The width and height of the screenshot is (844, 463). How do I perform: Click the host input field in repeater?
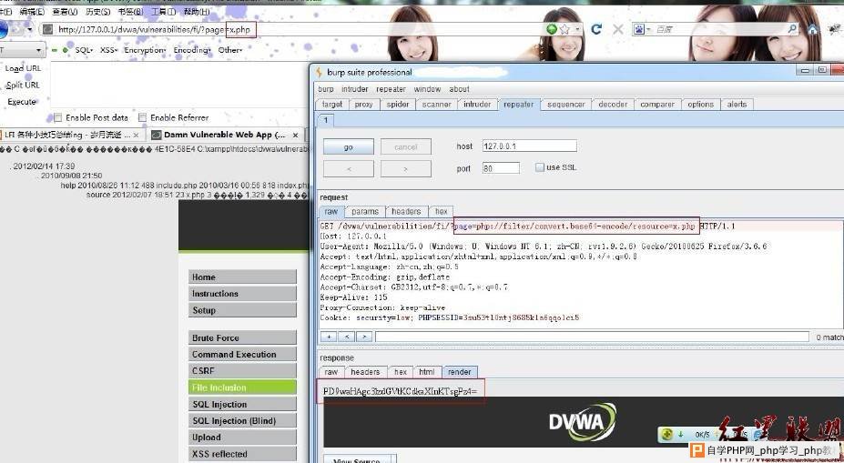pyautogui.click(x=529, y=146)
